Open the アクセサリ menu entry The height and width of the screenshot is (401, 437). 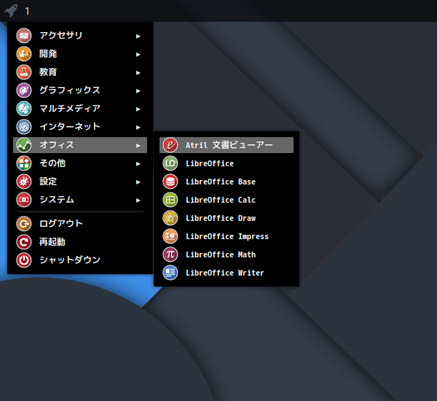coord(80,36)
